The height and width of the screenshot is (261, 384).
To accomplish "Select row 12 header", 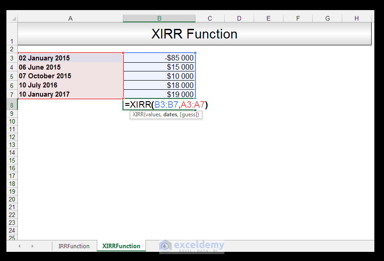I will pos(12,137).
